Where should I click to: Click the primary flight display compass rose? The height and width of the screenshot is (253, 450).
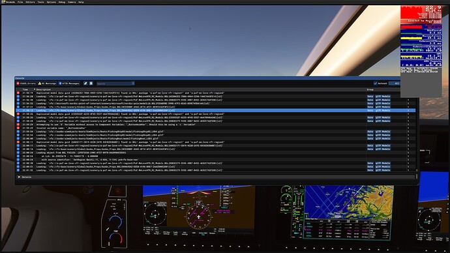click(x=198, y=217)
